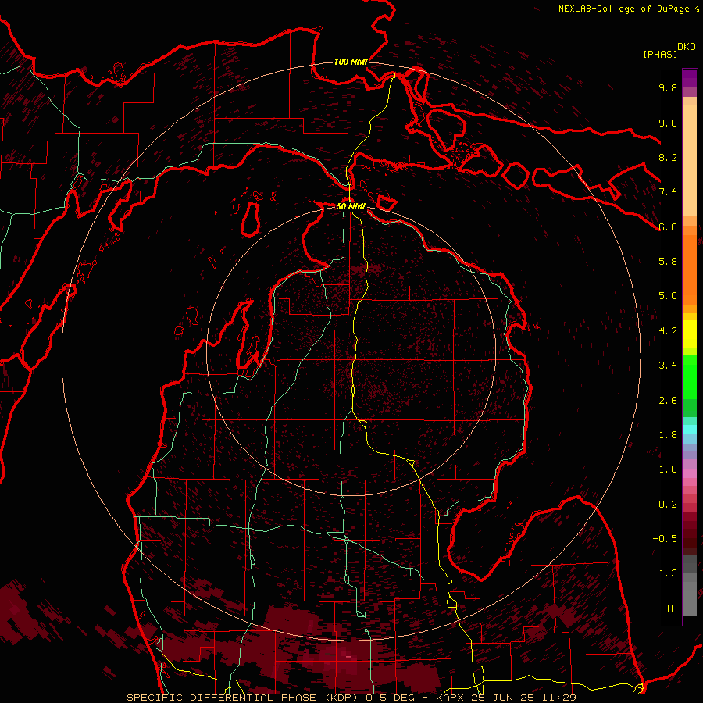Image resolution: width=703 pixels, height=703 pixels.
Task: Click the DKD product code label
Action: pos(687,47)
